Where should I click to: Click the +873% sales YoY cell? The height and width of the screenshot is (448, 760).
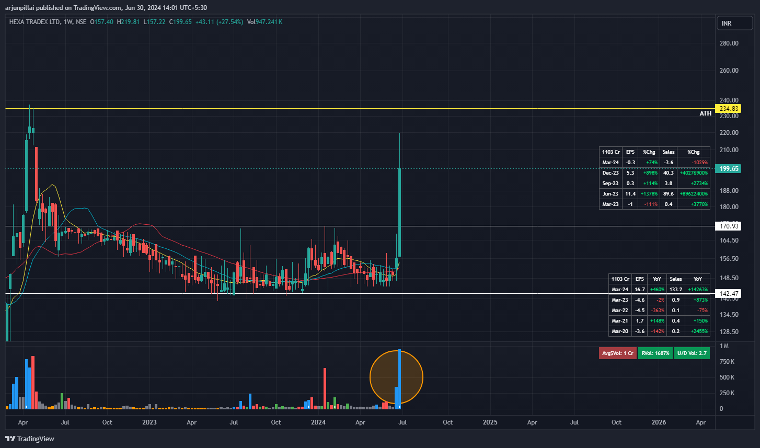[698, 300]
